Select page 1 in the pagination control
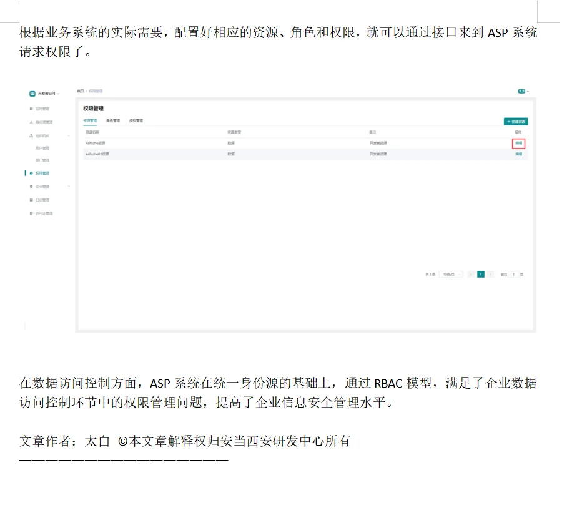Image resolution: width=572 pixels, height=508 pixels. 480,273
